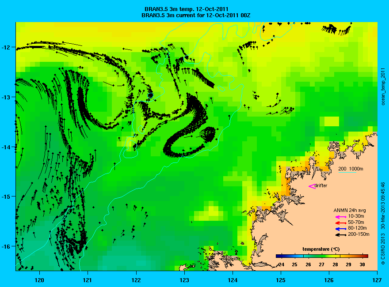Click the 'temperature (°C)' color bar title
This screenshot has height=287, width=389.
click(x=321, y=249)
